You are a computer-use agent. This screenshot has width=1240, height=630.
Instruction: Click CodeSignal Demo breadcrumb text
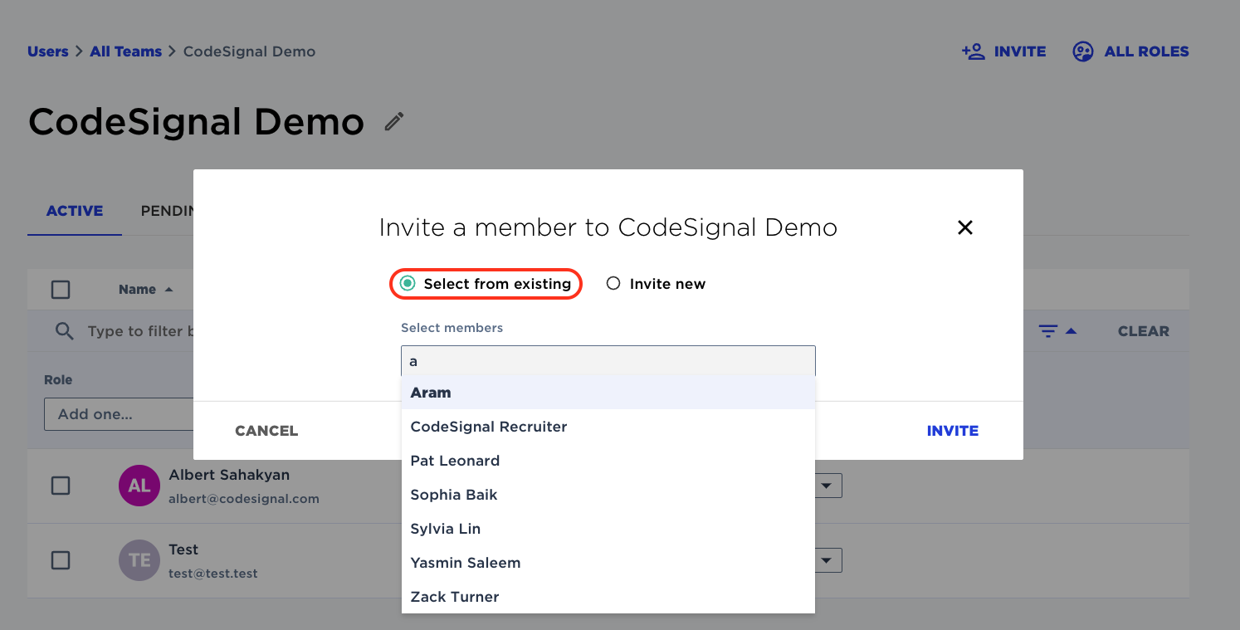point(249,51)
